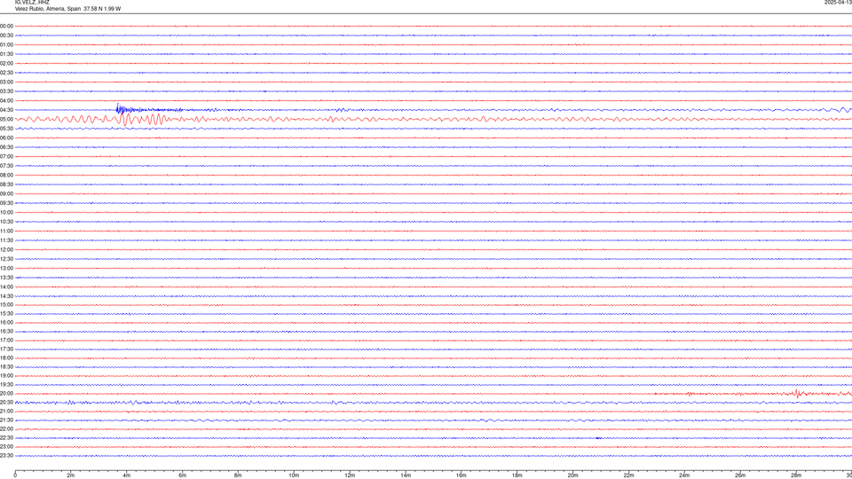The height and width of the screenshot is (479, 852).
Task: Select the 17:30 time row label
Action: click(6, 349)
